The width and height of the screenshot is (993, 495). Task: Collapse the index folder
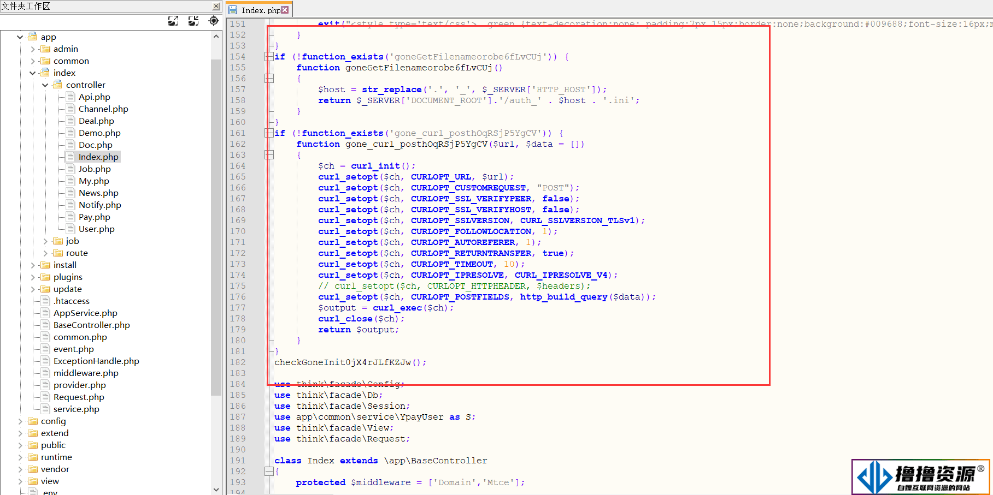point(33,73)
